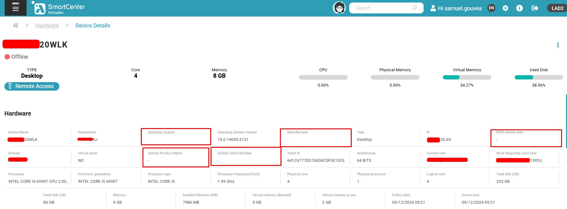Click inside the Search input field
567x209 pixels.
pyautogui.click(x=381, y=8)
